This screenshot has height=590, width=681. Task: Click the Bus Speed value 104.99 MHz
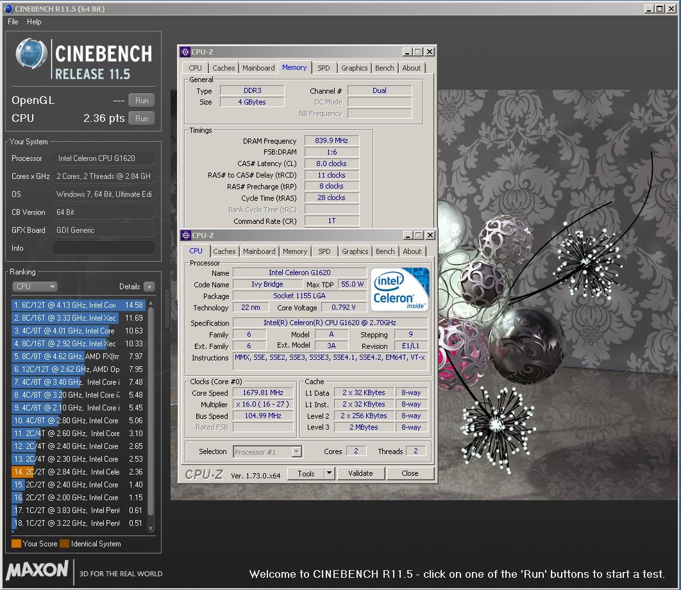tap(263, 416)
